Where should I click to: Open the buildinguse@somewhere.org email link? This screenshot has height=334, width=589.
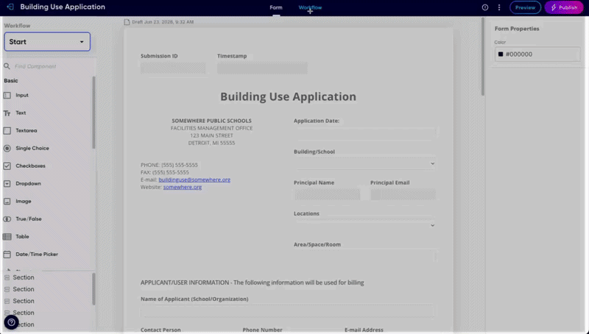click(x=194, y=180)
